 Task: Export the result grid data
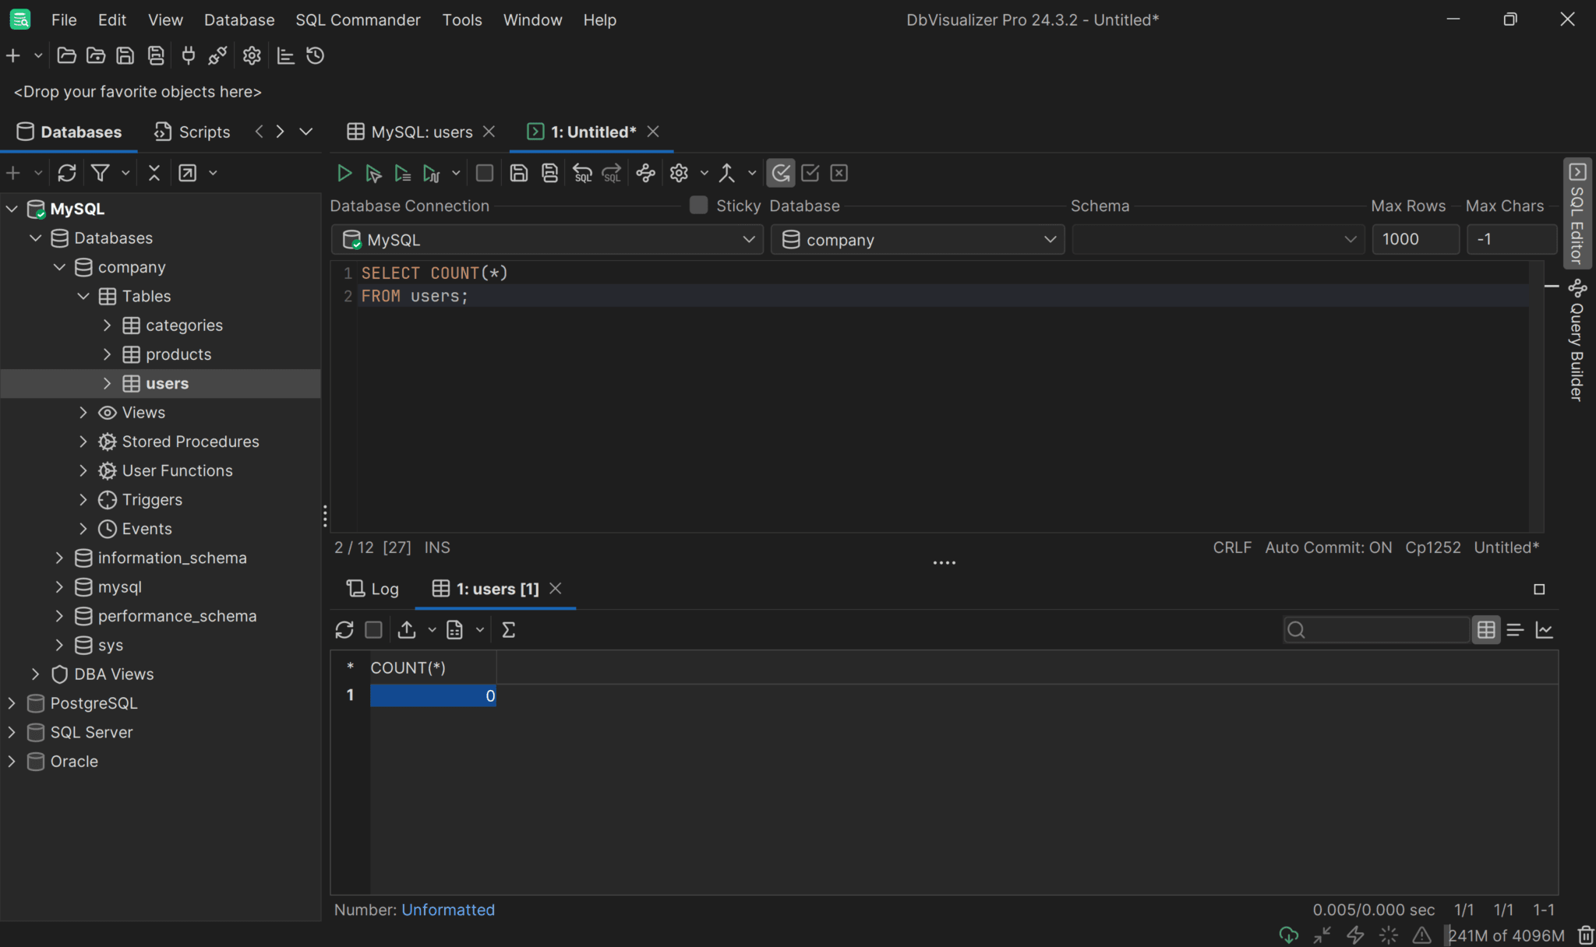point(407,630)
